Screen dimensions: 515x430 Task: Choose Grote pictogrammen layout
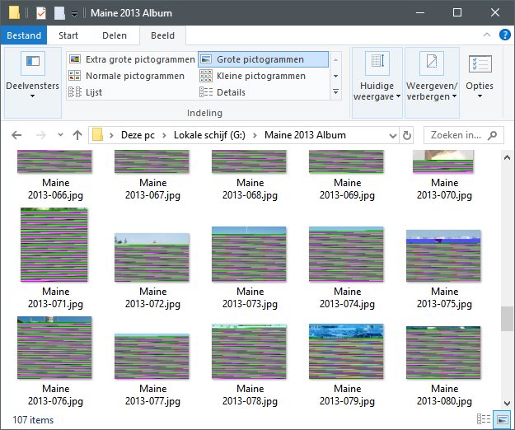click(x=263, y=59)
